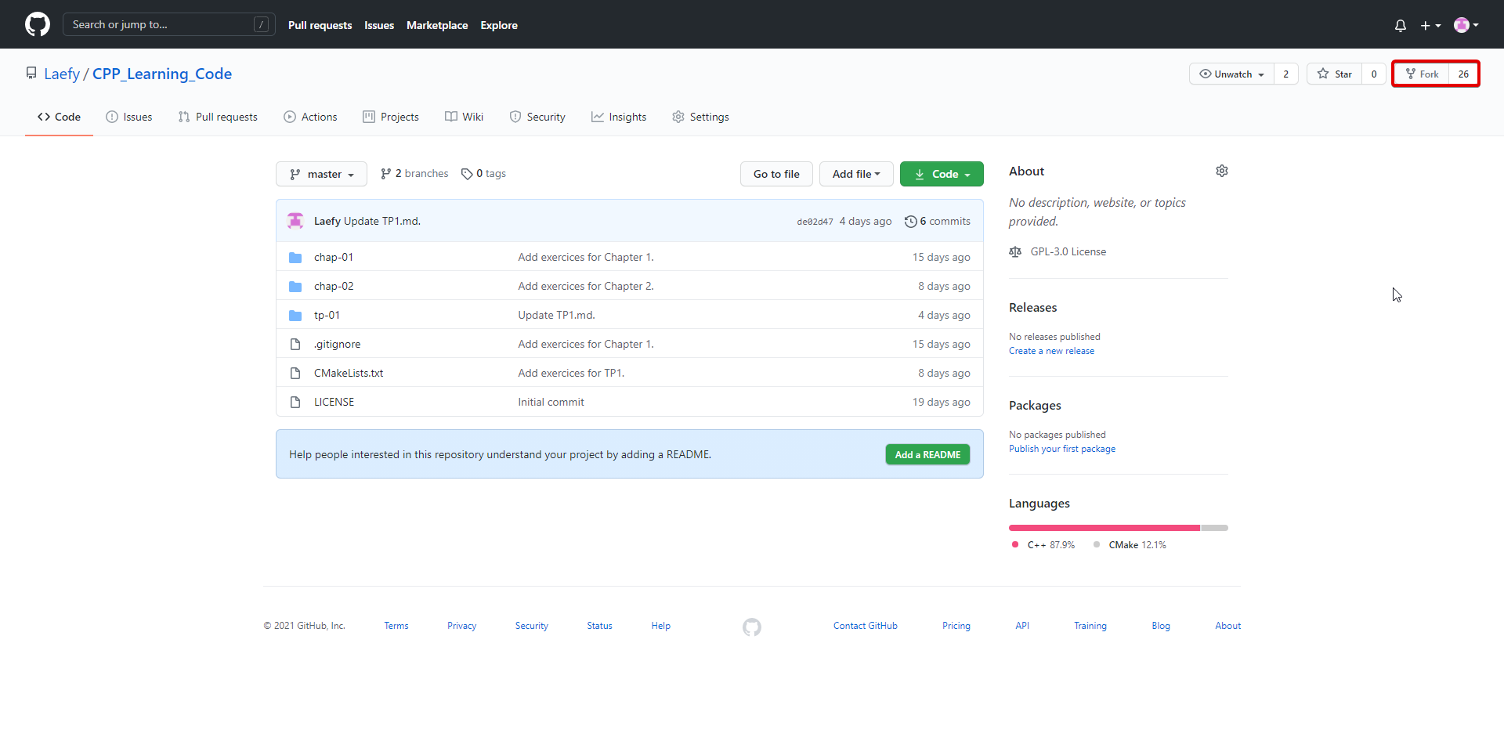Click Publish your first package link
Screen dimensions: 1504x737
click(1062, 449)
